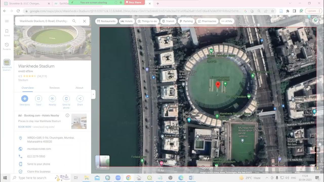
Task: Click the Nearby round button
Action: [52, 99]
